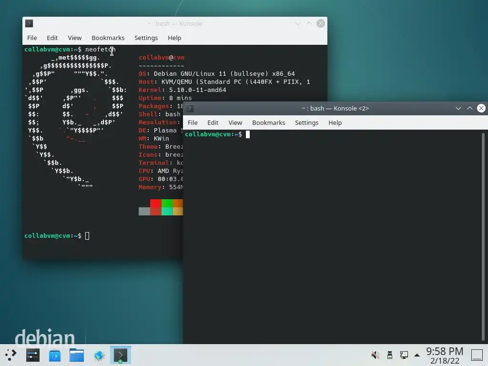
Task: Click the Konsole <2> vertical scrollbar
Action: (483, 236)
